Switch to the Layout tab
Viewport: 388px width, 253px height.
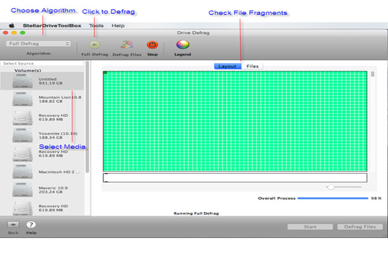(x=227, y=66)
